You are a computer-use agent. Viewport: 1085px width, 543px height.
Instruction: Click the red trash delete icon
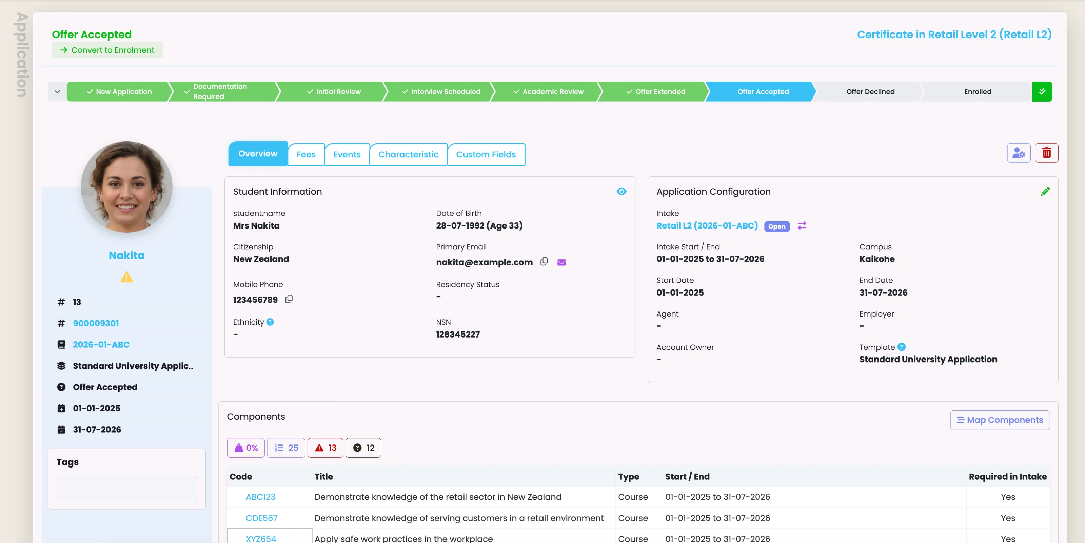(x=1046, y=153)
